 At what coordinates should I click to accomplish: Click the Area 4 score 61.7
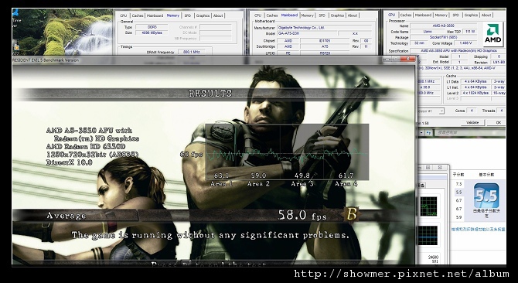pos(346,176)
